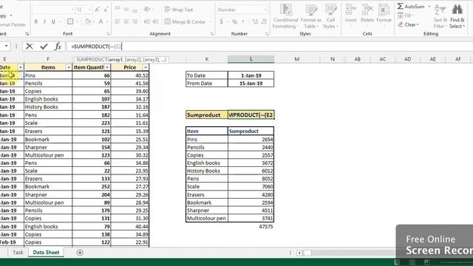Switch to the Task sheet tab
Screen dimensions: 473x266
[18, 253]
